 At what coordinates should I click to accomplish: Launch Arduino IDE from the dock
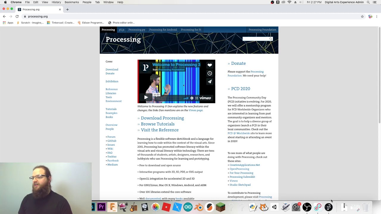188,207
